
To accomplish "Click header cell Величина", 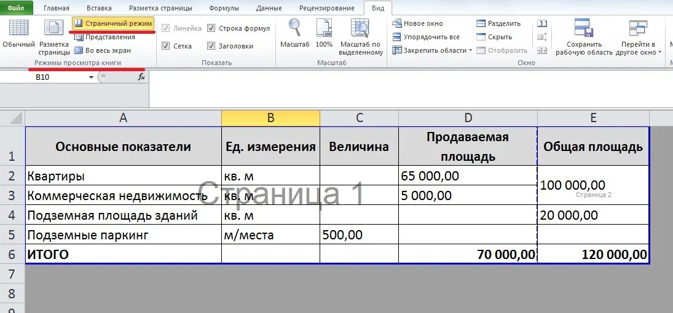I will 360,146.
